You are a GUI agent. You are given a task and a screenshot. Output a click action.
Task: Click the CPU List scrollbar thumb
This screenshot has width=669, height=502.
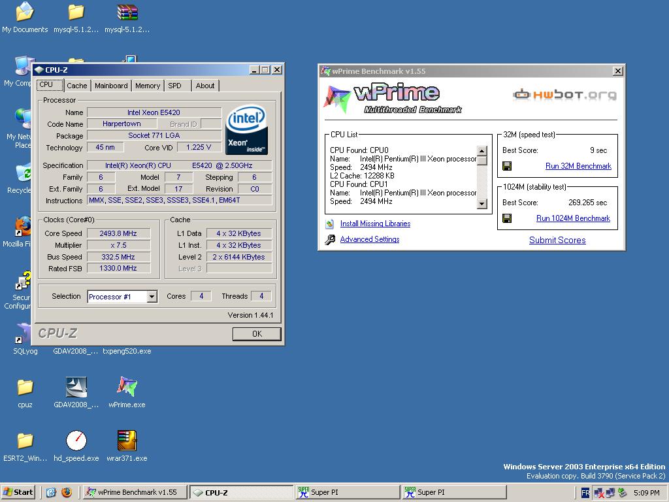point(481,161)
